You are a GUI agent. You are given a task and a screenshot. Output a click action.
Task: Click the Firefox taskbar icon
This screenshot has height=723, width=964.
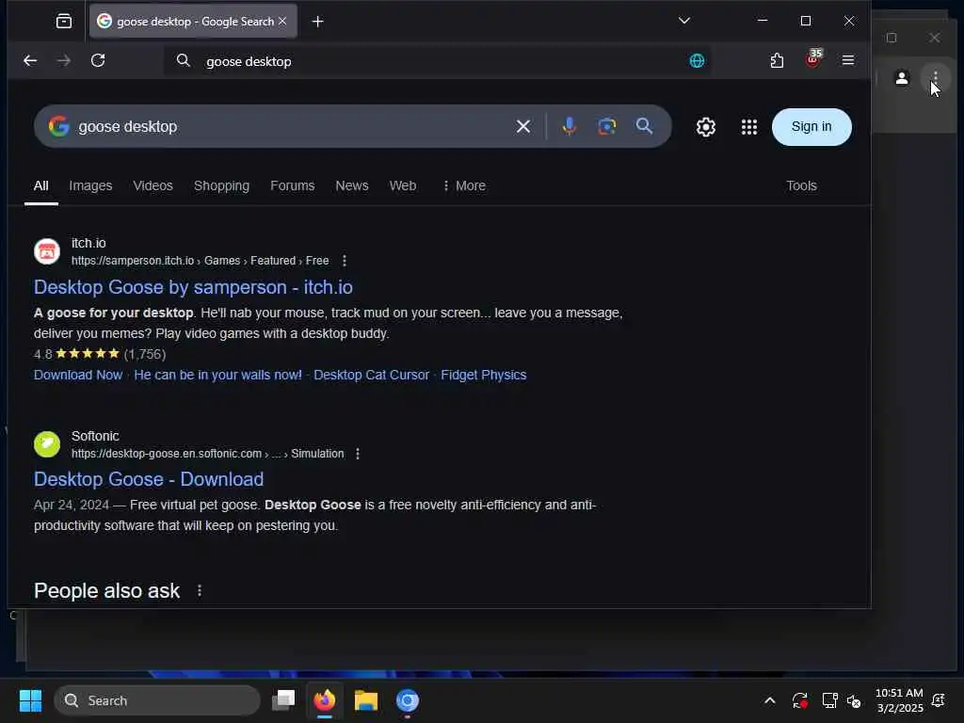pos(325,700)
